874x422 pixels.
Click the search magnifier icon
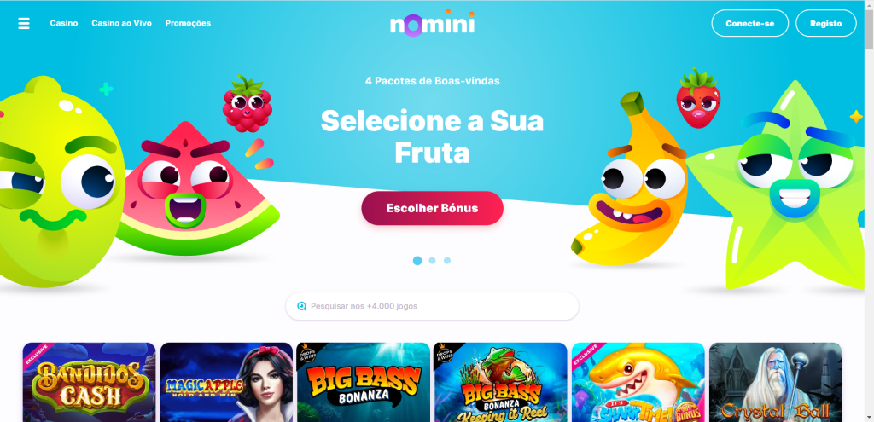click(x=301, y=306)
